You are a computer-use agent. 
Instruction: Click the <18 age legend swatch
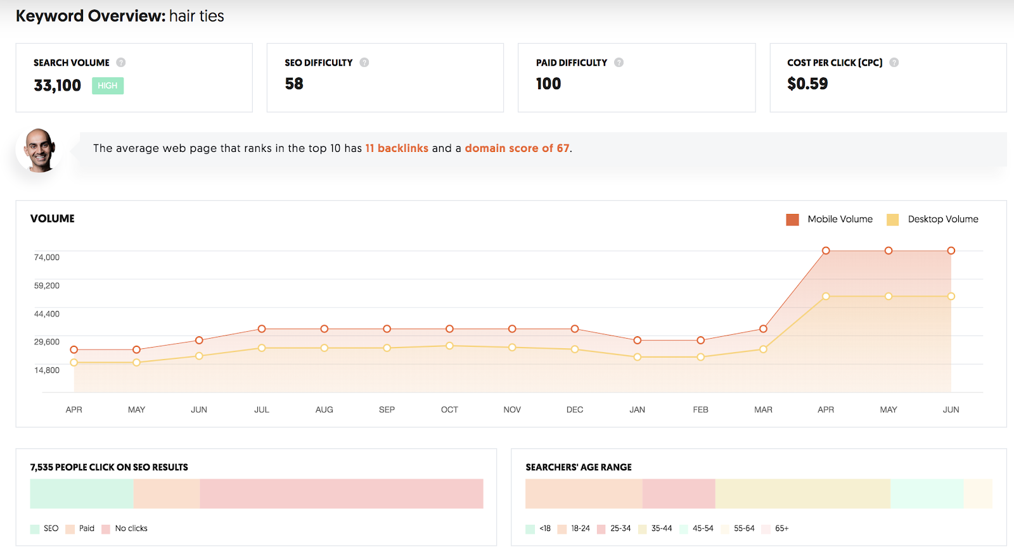(530, 529)
